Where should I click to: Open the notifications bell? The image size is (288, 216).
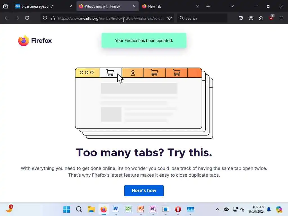(x=269, y=209)
